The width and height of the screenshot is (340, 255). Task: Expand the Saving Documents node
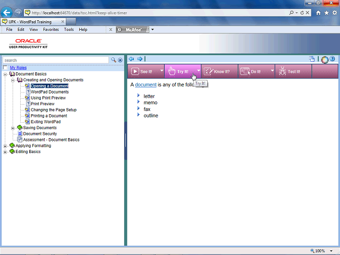click(x=13, y=128)
